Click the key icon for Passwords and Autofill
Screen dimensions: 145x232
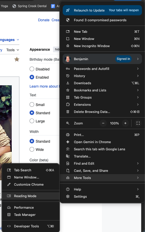tap(68, 69)
